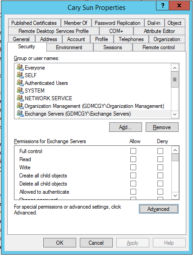Select the Exchange Servers group icon

point(20,113)
